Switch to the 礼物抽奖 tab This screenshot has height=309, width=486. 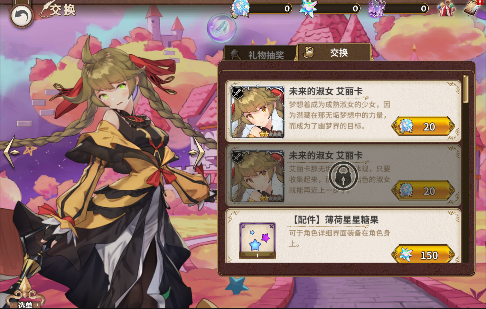click(x=259, y=54)
